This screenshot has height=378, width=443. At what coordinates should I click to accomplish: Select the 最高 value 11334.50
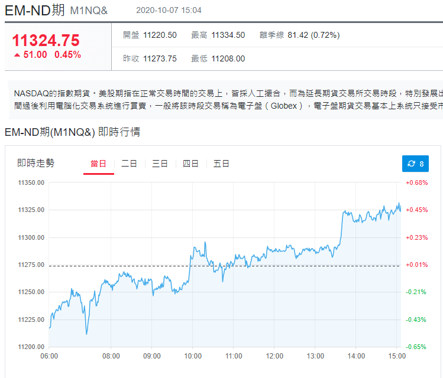(228, 35)
